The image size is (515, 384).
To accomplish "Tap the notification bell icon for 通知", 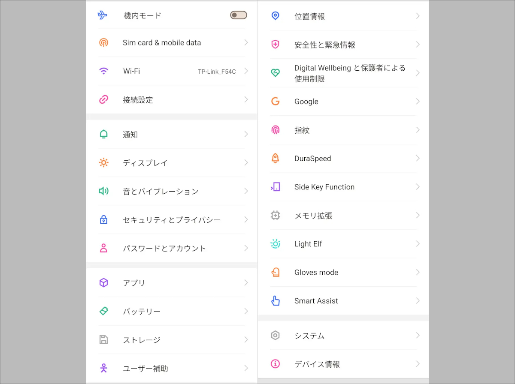I will [x=104, y=134].
